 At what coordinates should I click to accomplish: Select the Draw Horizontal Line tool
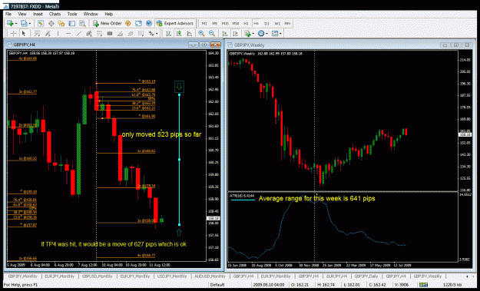pos(68,33)
